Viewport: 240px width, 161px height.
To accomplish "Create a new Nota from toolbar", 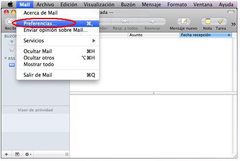I will [x=207, y=21].
